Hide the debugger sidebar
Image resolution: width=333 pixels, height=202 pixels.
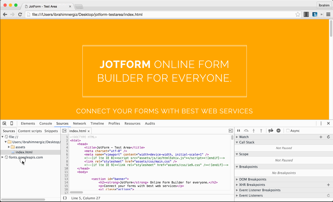coord(231,131)
